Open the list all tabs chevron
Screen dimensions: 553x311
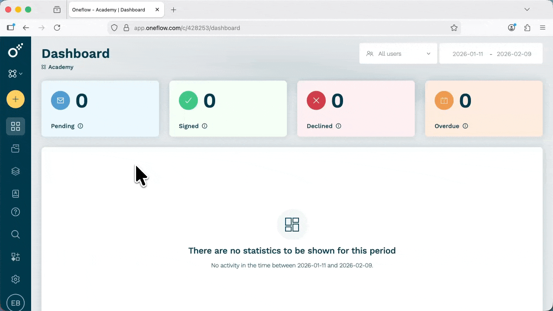pyautogui.click(x=527, y=10)
